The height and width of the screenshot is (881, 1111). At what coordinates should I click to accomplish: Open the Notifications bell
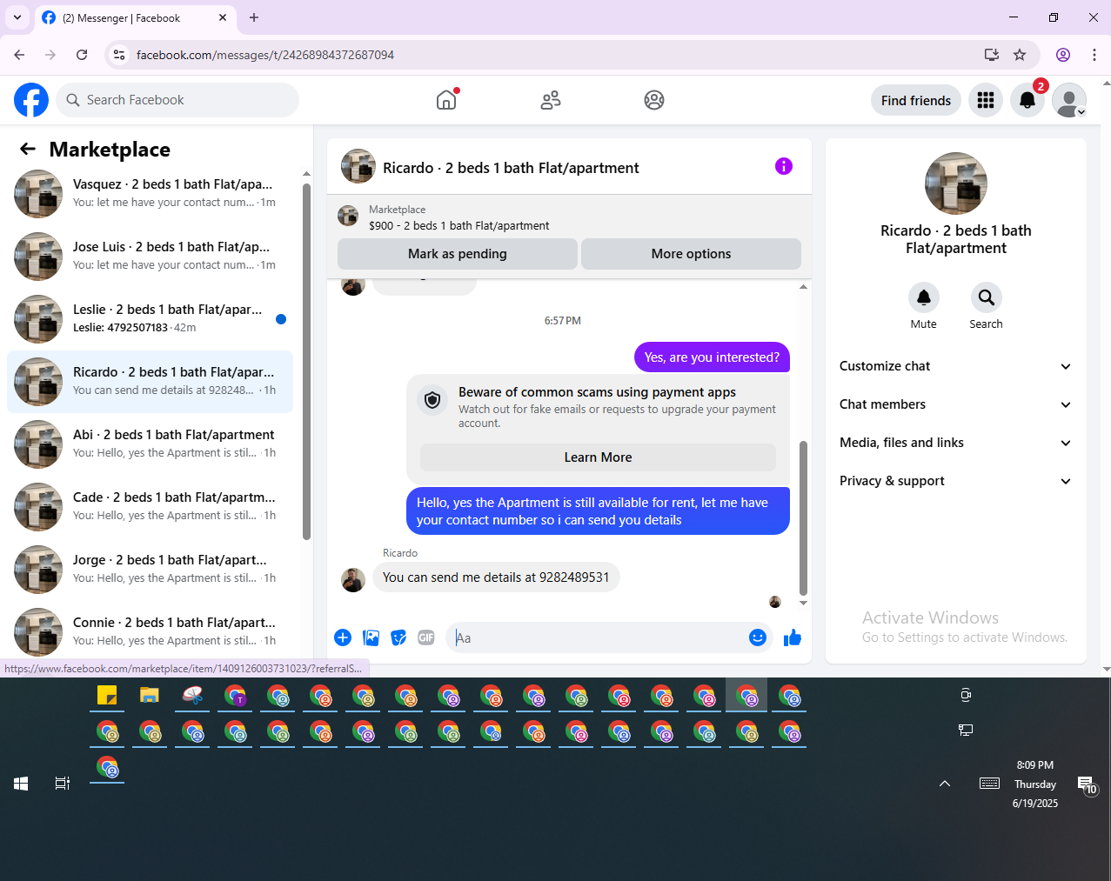click(1027, 100)
